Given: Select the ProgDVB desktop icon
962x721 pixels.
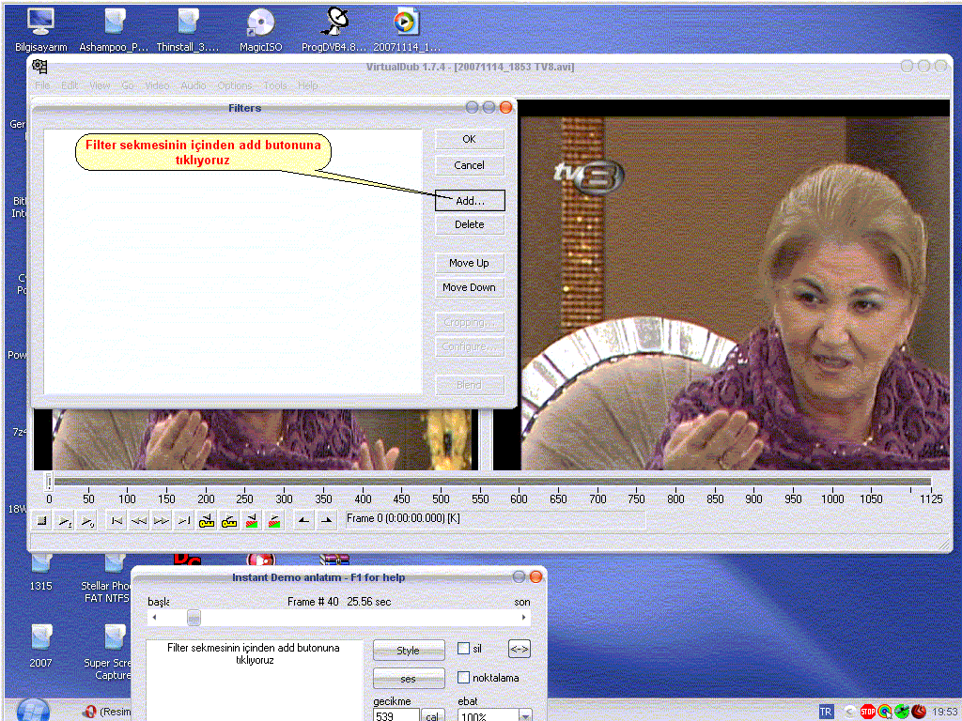Looking at the screenshot, I should click(334, 29).
